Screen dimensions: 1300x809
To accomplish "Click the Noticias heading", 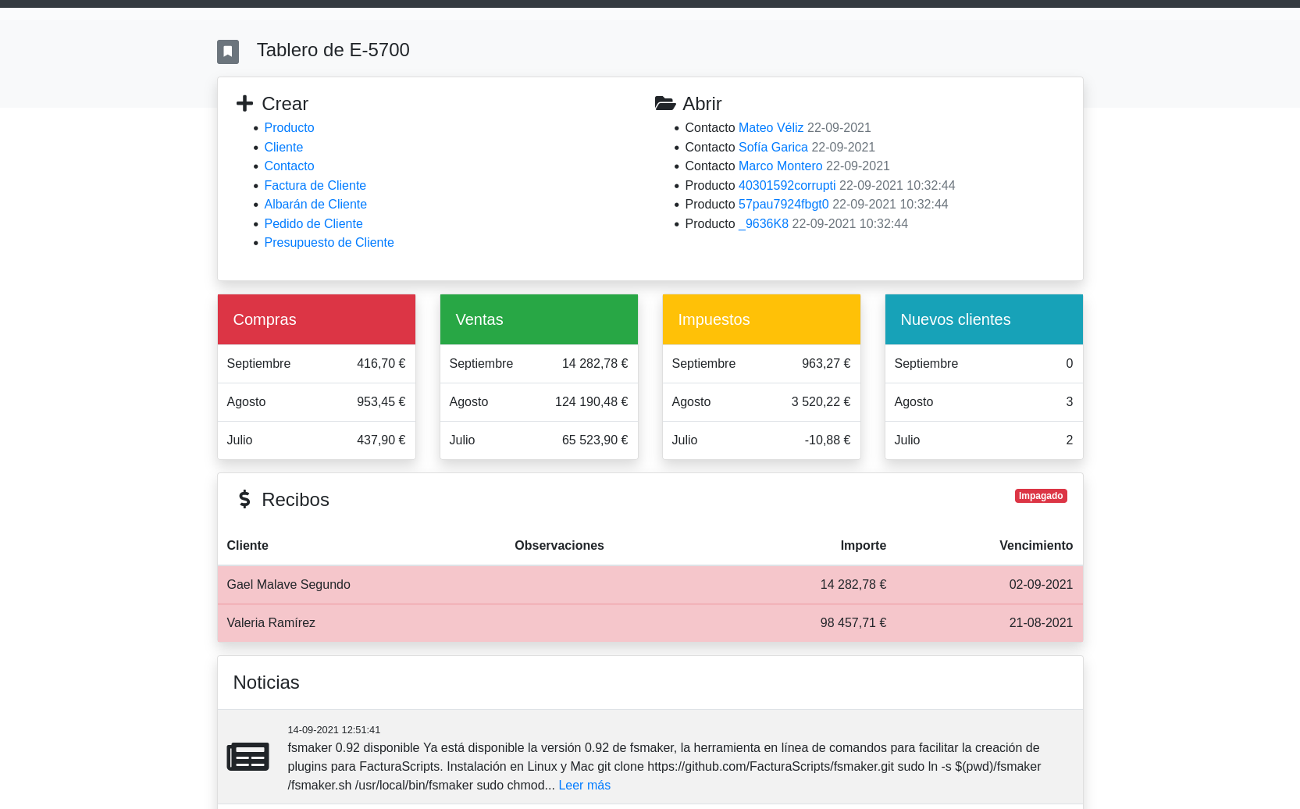I will tap(266, 682).
